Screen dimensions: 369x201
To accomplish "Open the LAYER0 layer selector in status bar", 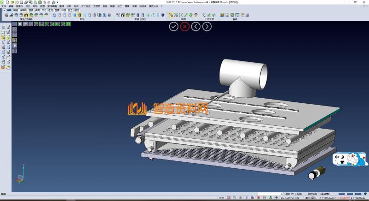I will coord(326,194).
